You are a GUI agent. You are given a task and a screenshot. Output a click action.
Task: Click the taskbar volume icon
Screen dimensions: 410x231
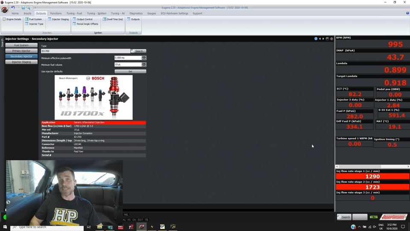pos(375,227)
